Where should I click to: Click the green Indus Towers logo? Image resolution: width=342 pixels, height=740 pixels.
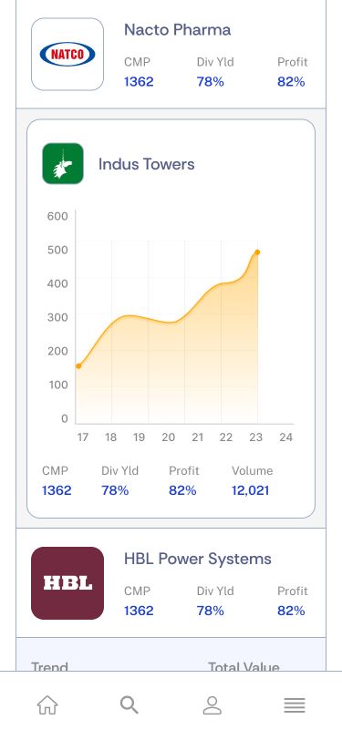(63, 164)
